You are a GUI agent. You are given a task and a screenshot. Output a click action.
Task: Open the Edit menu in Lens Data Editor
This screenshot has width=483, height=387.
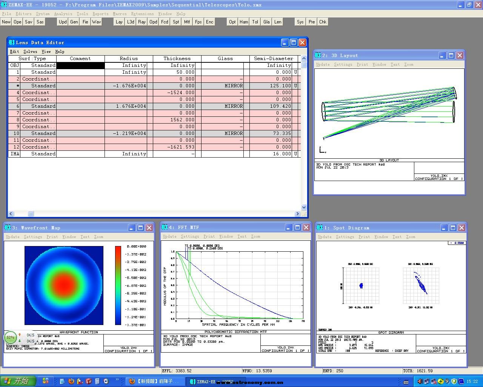tap(14, 51)
